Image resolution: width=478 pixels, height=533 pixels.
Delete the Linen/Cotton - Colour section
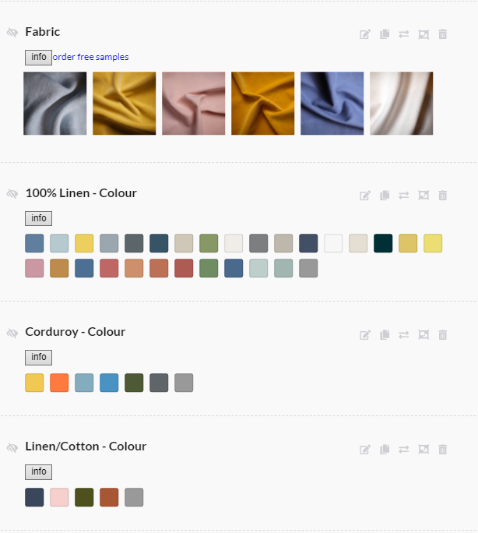443,450
